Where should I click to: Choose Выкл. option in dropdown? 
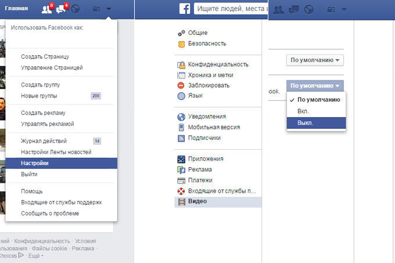coord(316,123)
